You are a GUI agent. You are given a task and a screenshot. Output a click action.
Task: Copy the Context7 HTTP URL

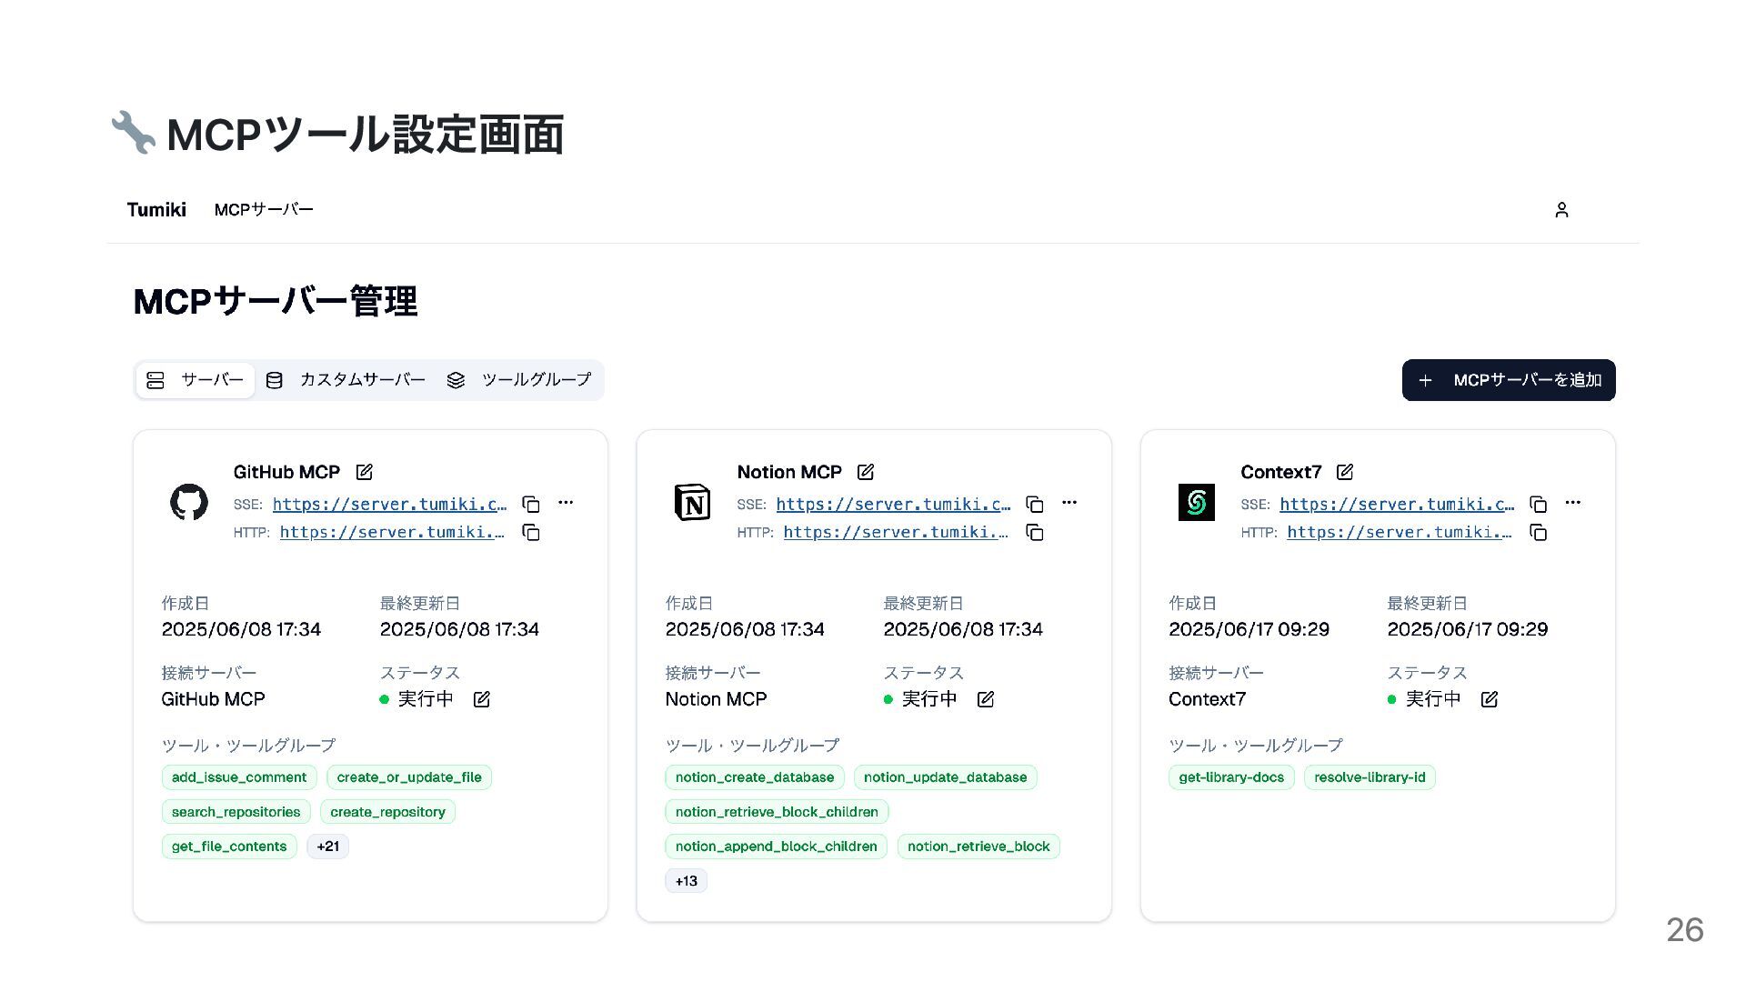click(x=1539, y=533)
